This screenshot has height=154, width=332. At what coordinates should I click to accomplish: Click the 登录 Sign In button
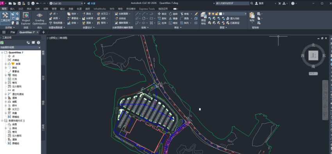[x=259, y=4]
